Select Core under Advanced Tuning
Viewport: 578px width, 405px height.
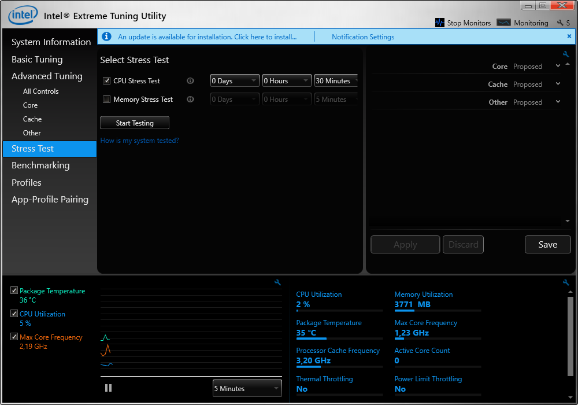click(30, 105)
